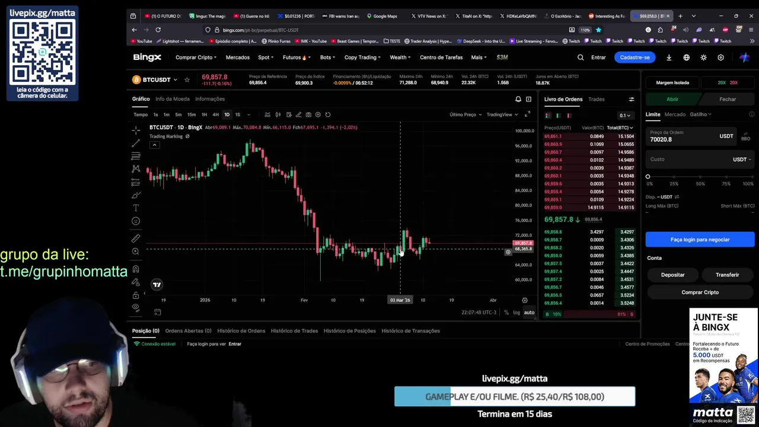Open the forecasting and measurement tools
759x427 pixels.
136,182
